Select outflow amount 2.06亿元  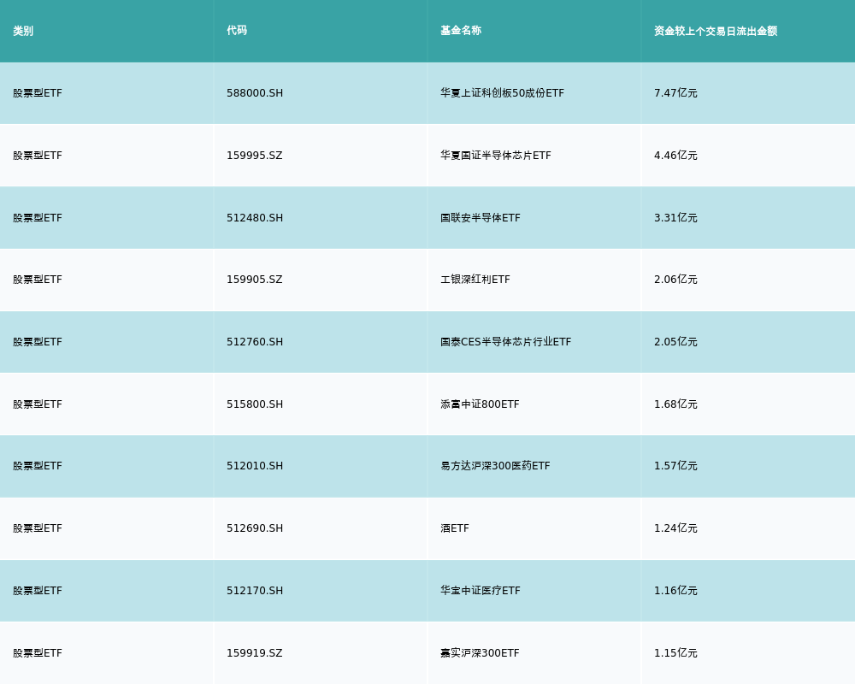click(x=675, y=280)
